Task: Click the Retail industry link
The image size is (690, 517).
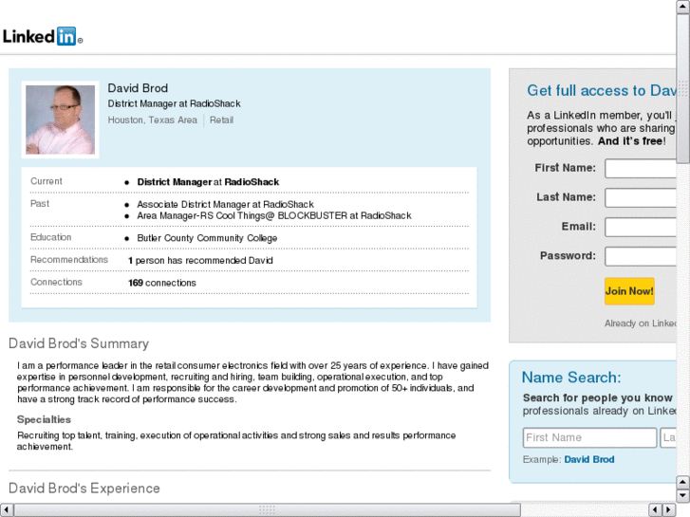Action: [x=221, y=120]
